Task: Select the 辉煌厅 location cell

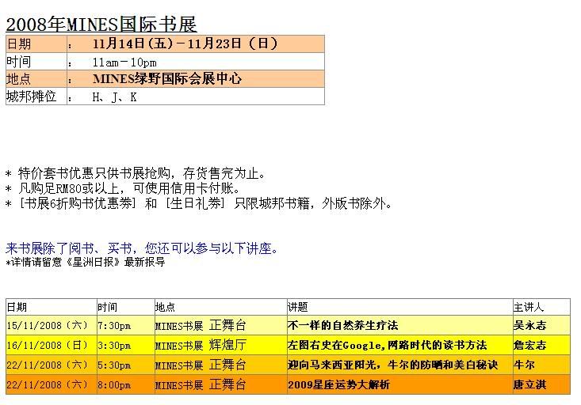Action: click(227, 345)
